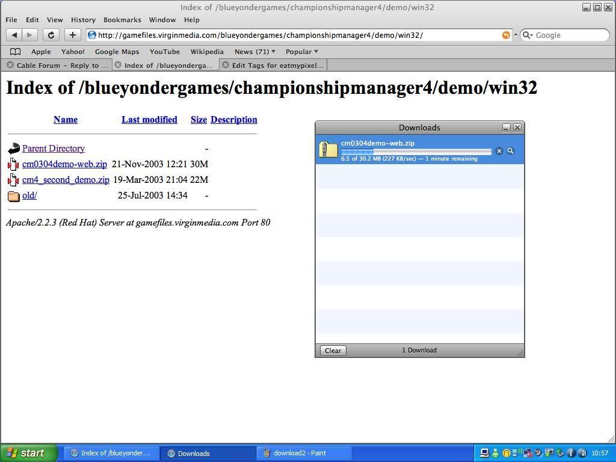This screenshot has height=462, width=616.
Task: Click the download progress bar
Action: click(416, 152)
